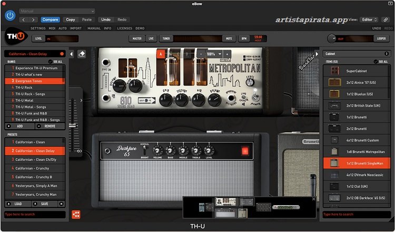Collapse the left preset panel arrow
Screen dimensions: 395x232
click(x=72, y=54)
